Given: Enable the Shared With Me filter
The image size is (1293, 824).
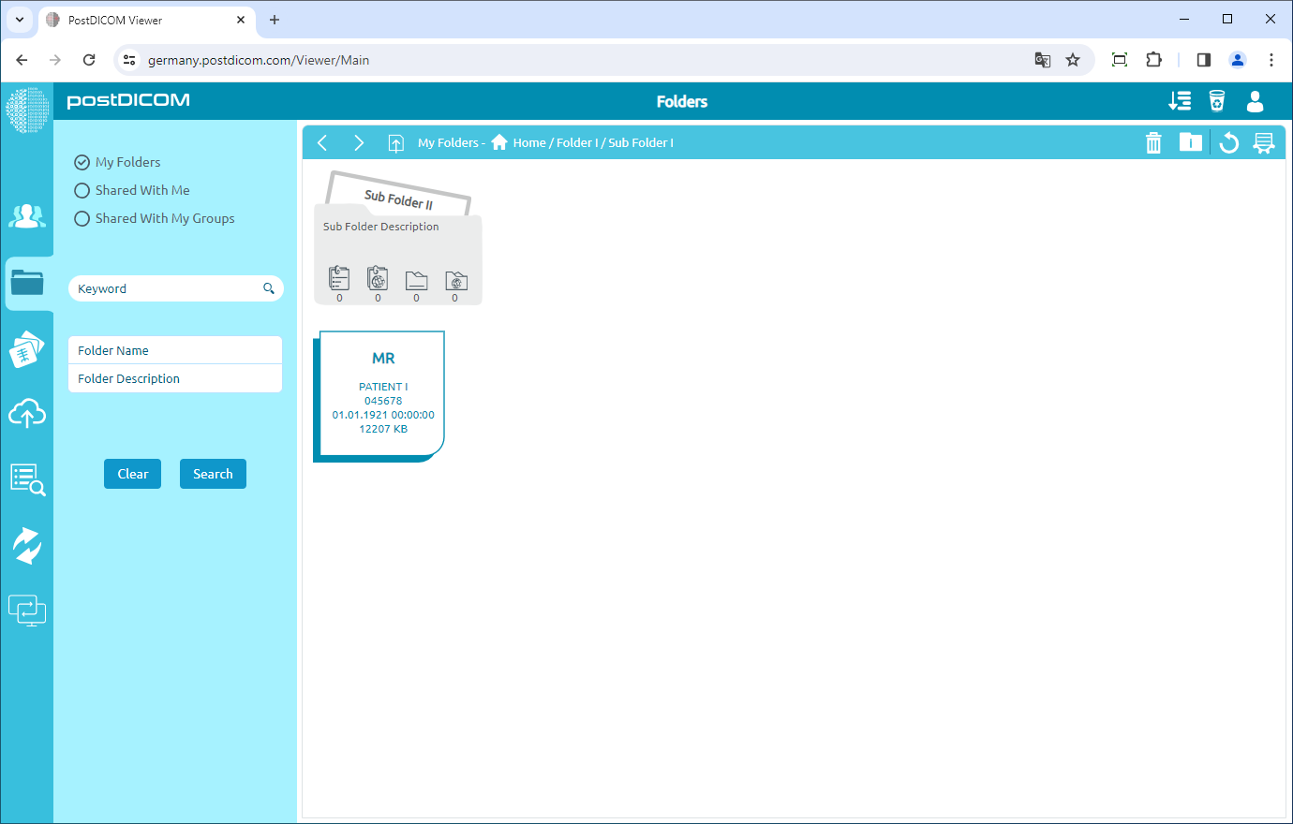Looking at the screenshot, I should (x=82, y=189).
